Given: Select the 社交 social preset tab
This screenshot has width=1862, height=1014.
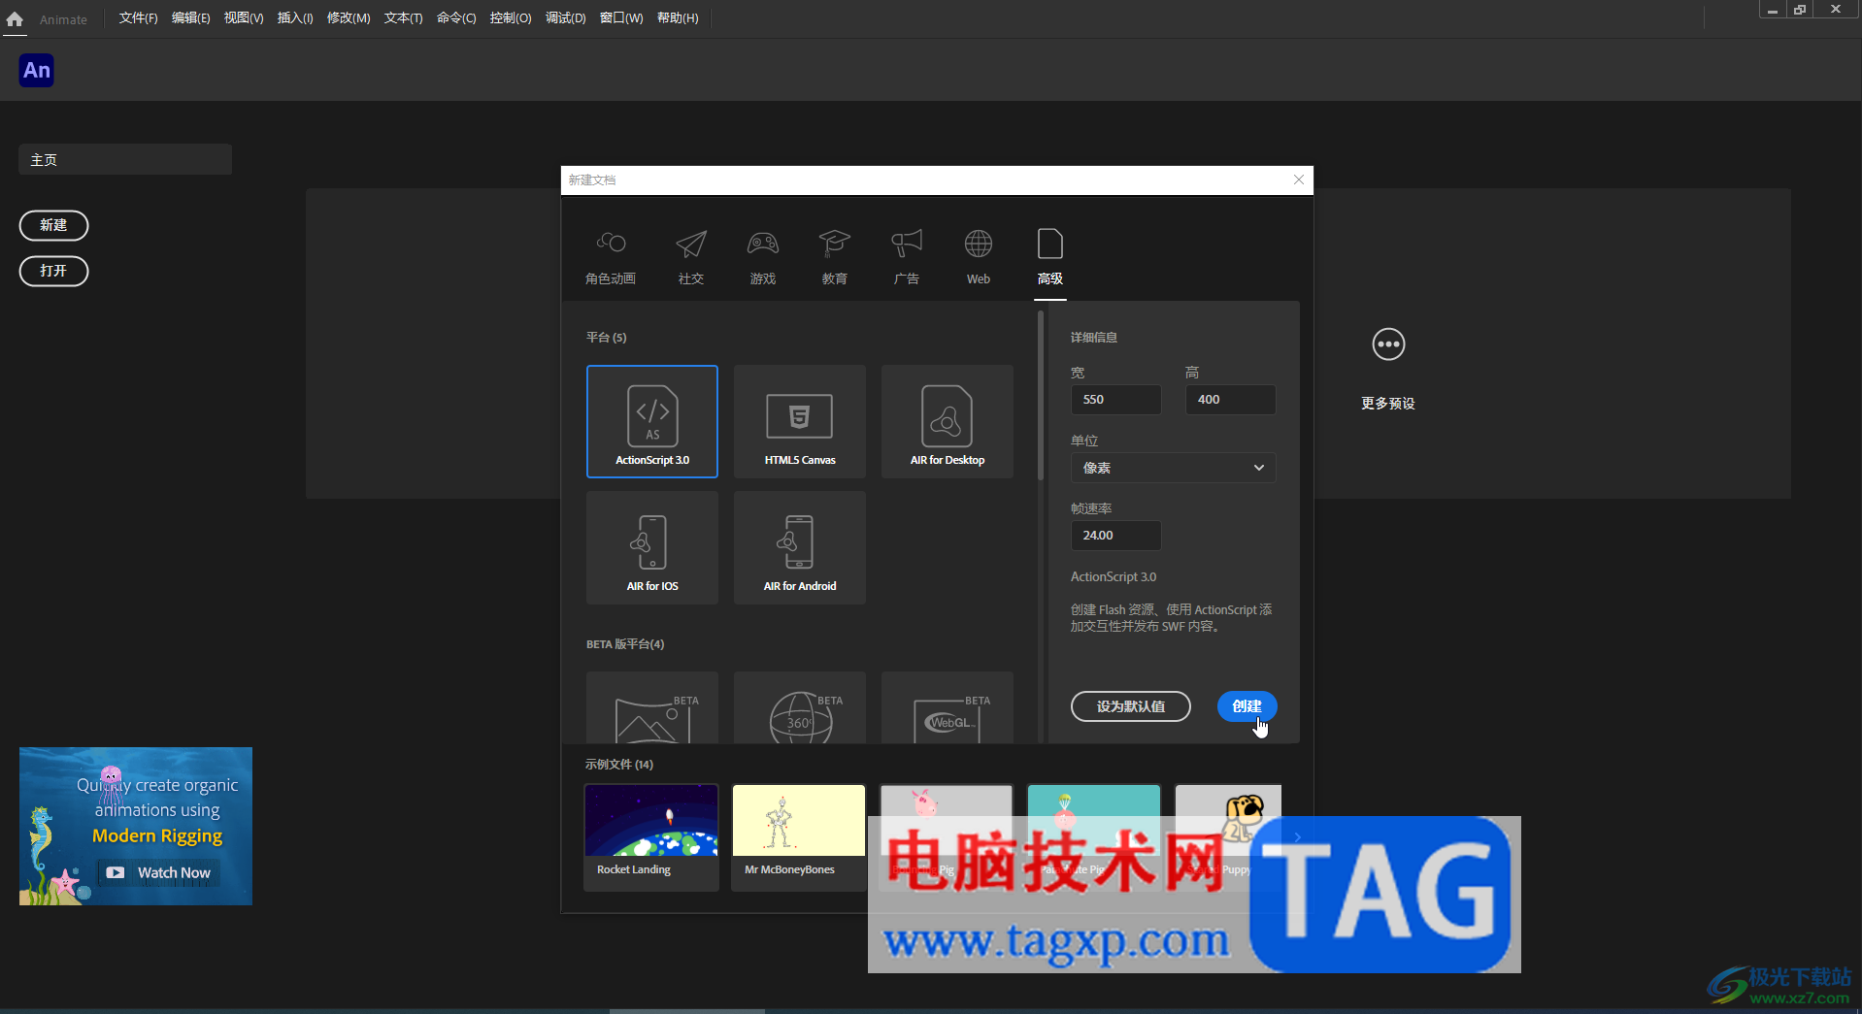Looking at the screenshot, I should (x=691, y=257).
